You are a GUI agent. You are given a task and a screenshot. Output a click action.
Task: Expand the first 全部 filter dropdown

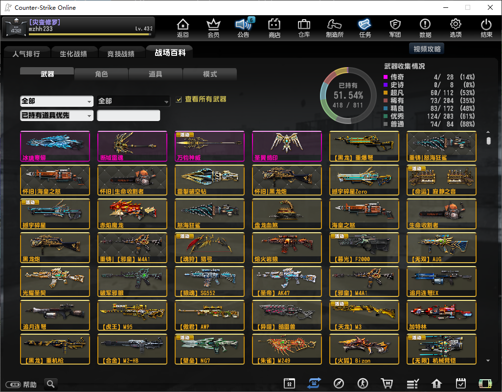pyautogui.click(x=56, y=101)
